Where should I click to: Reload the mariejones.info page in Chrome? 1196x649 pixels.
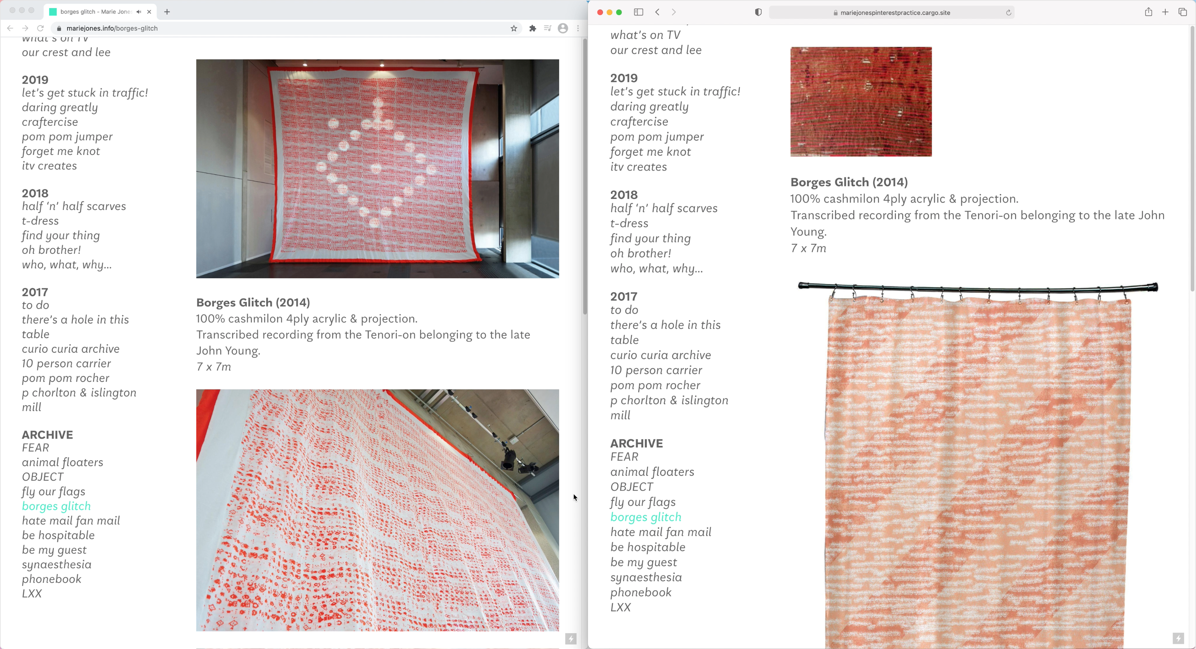coord(40,28)
